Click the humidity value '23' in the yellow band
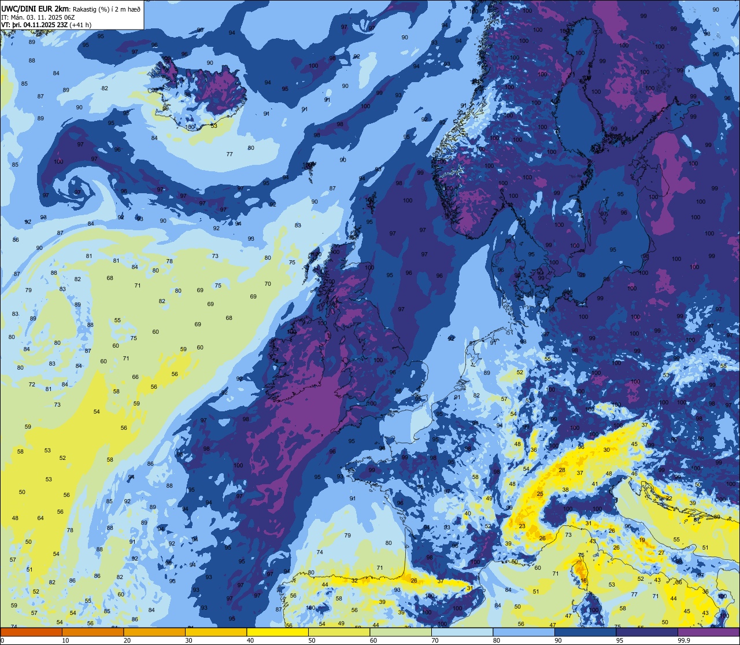This screenshot has height=645, width=740. coord(522,526)
